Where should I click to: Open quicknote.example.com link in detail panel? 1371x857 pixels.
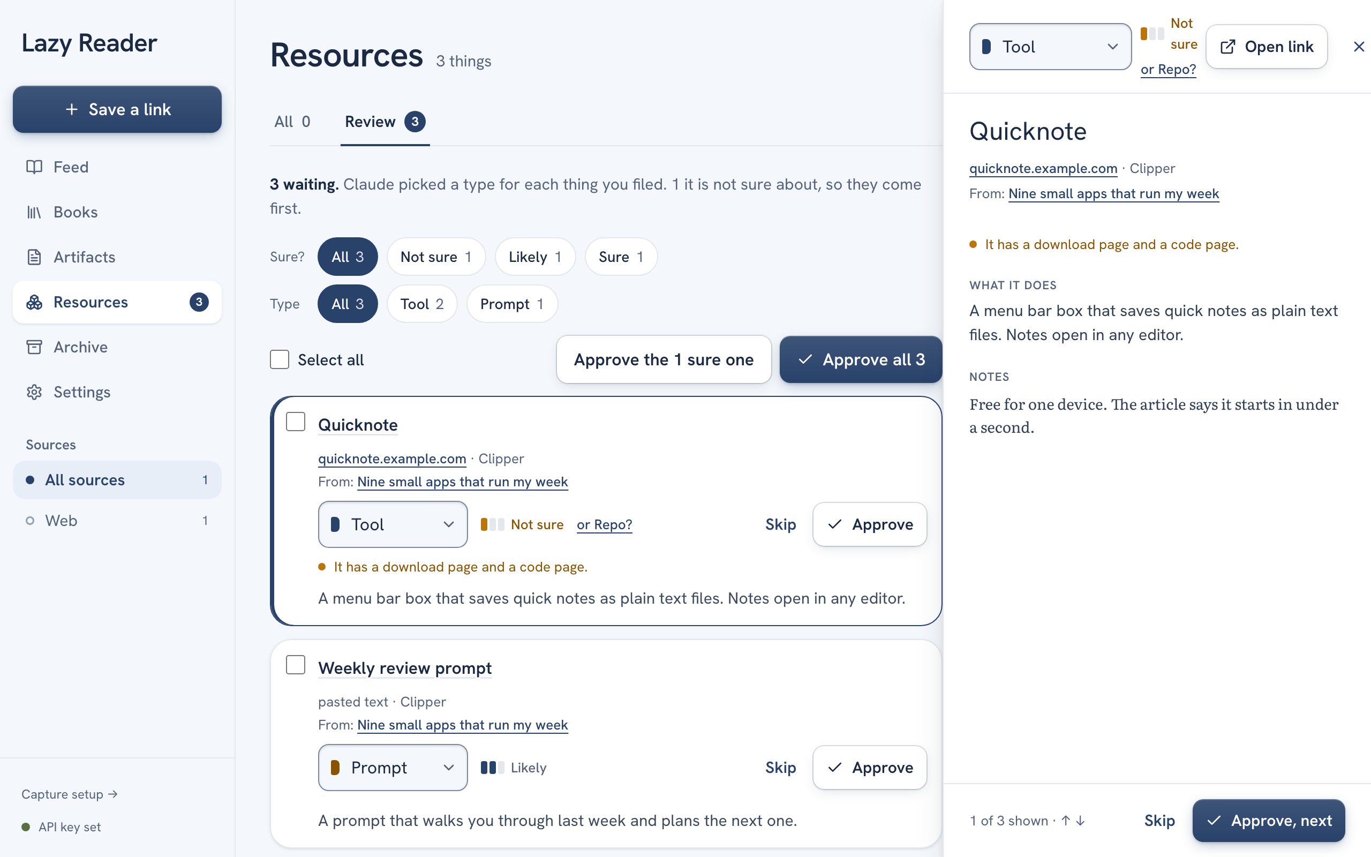pos(1043,168)
